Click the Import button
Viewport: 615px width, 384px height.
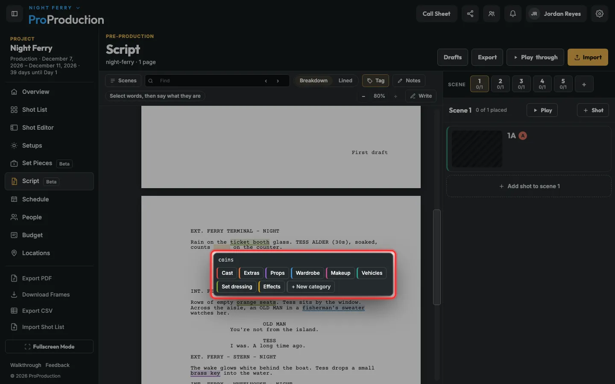588,57
